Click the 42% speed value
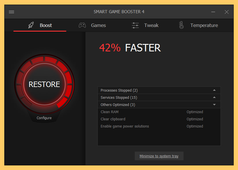 click(110, 48)
